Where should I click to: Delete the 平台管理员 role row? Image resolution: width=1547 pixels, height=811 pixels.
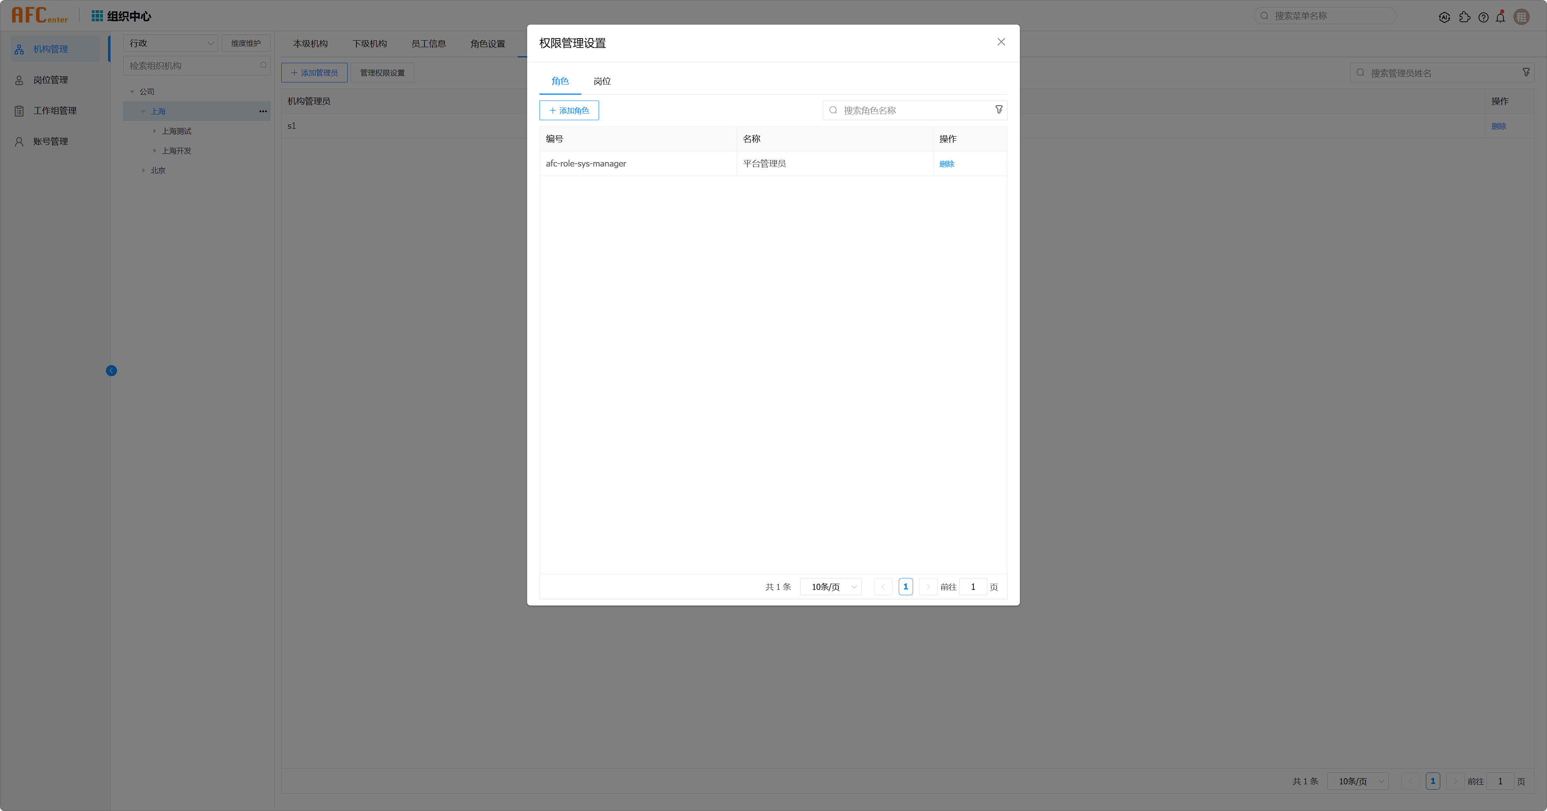point(946,164)
